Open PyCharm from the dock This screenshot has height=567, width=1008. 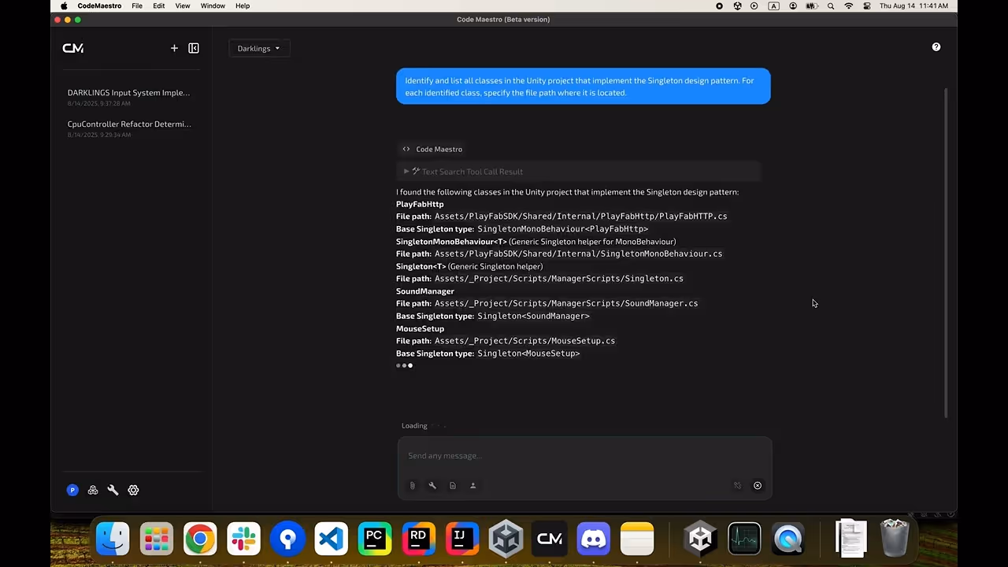click(375, 539)
